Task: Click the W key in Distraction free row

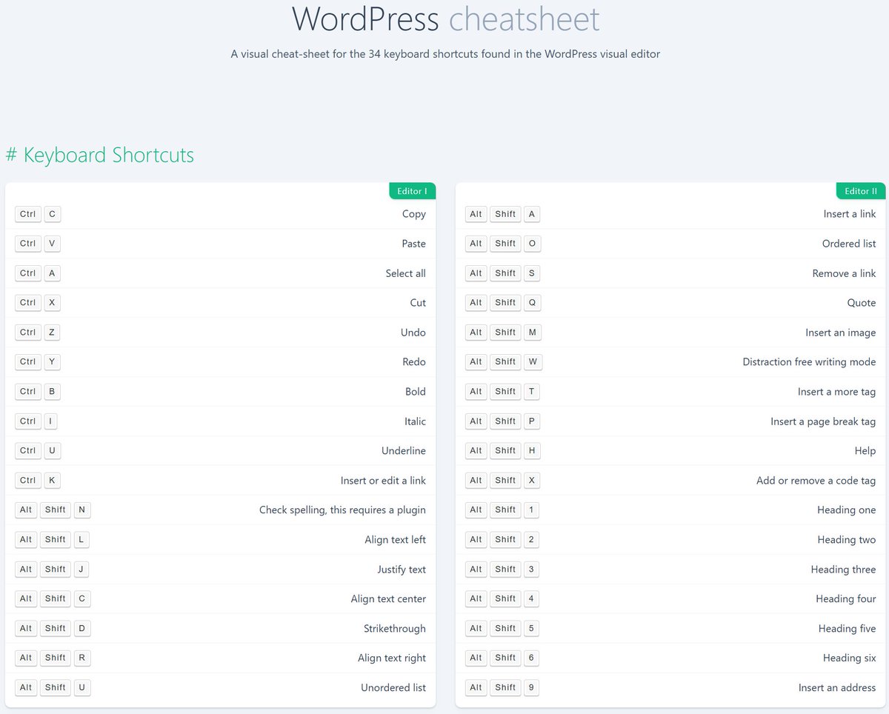Action: pos(533,362)
